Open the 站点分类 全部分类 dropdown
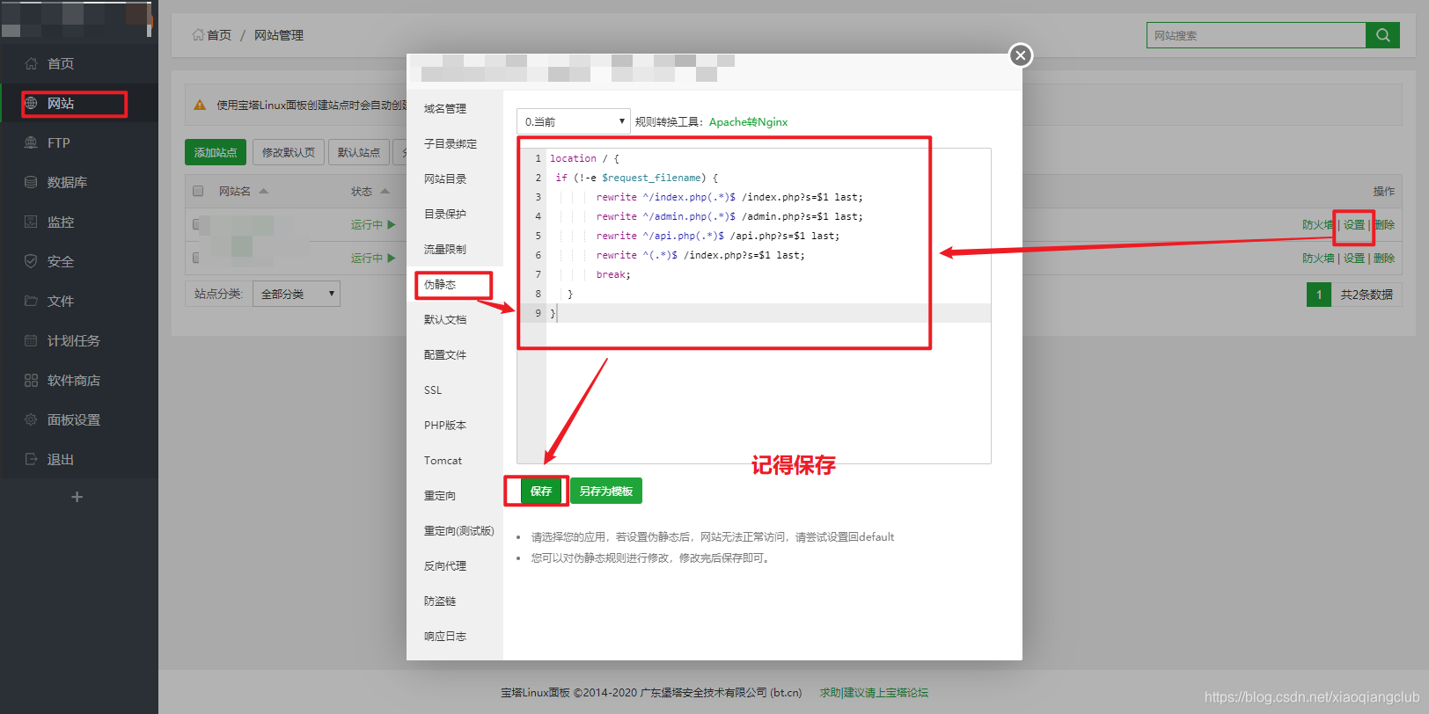This screenshot has width=1429, height=714. click(x=296, y=294)
